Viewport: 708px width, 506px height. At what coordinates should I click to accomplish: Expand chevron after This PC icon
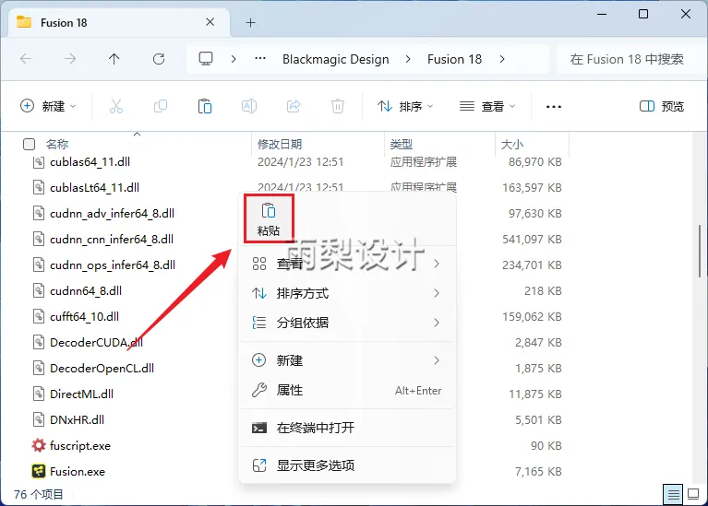tap(234, 59)
